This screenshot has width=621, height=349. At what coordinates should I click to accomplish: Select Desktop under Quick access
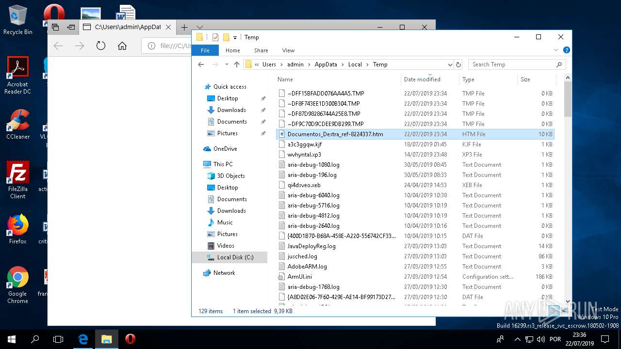coord(228,98)
